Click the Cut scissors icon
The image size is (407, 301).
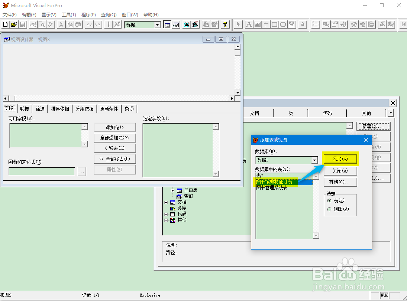[61, 24]
